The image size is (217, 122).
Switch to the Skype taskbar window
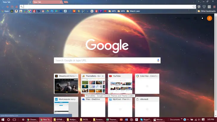pyautogui.click(x=146, y=120)
